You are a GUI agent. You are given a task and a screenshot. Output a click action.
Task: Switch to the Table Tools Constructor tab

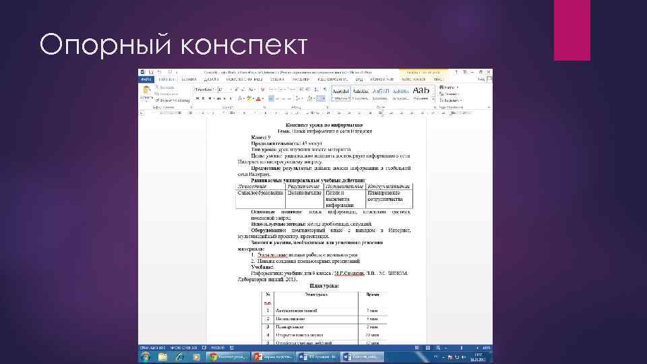(413, 80)
